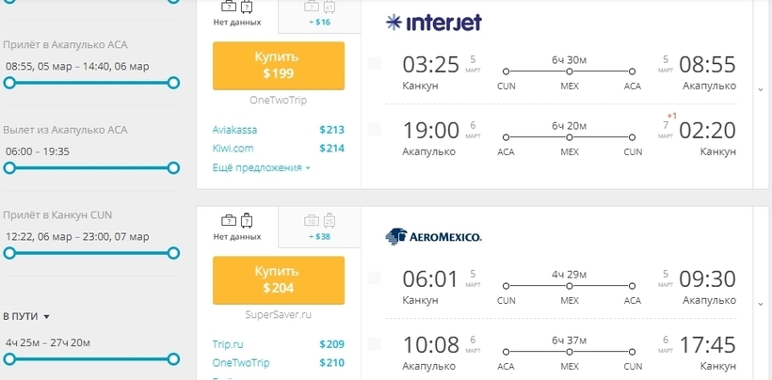Expand 'Ещё предложения' more offers list

click(x=262, y=167)
